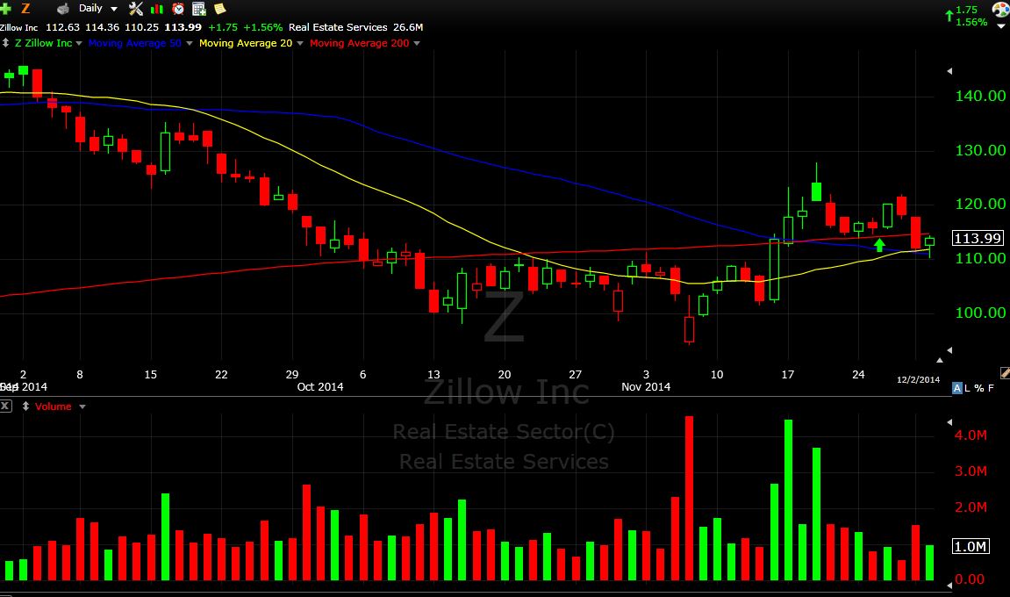This screenshot has height=597, width=1010.
Task: Select the % percent scale toggle
Action: coord(979,388)
